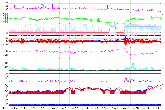Click the rt label beside the green speed panel
The image size is (165, 110).
pyautogui.click(x=162, y=15)
